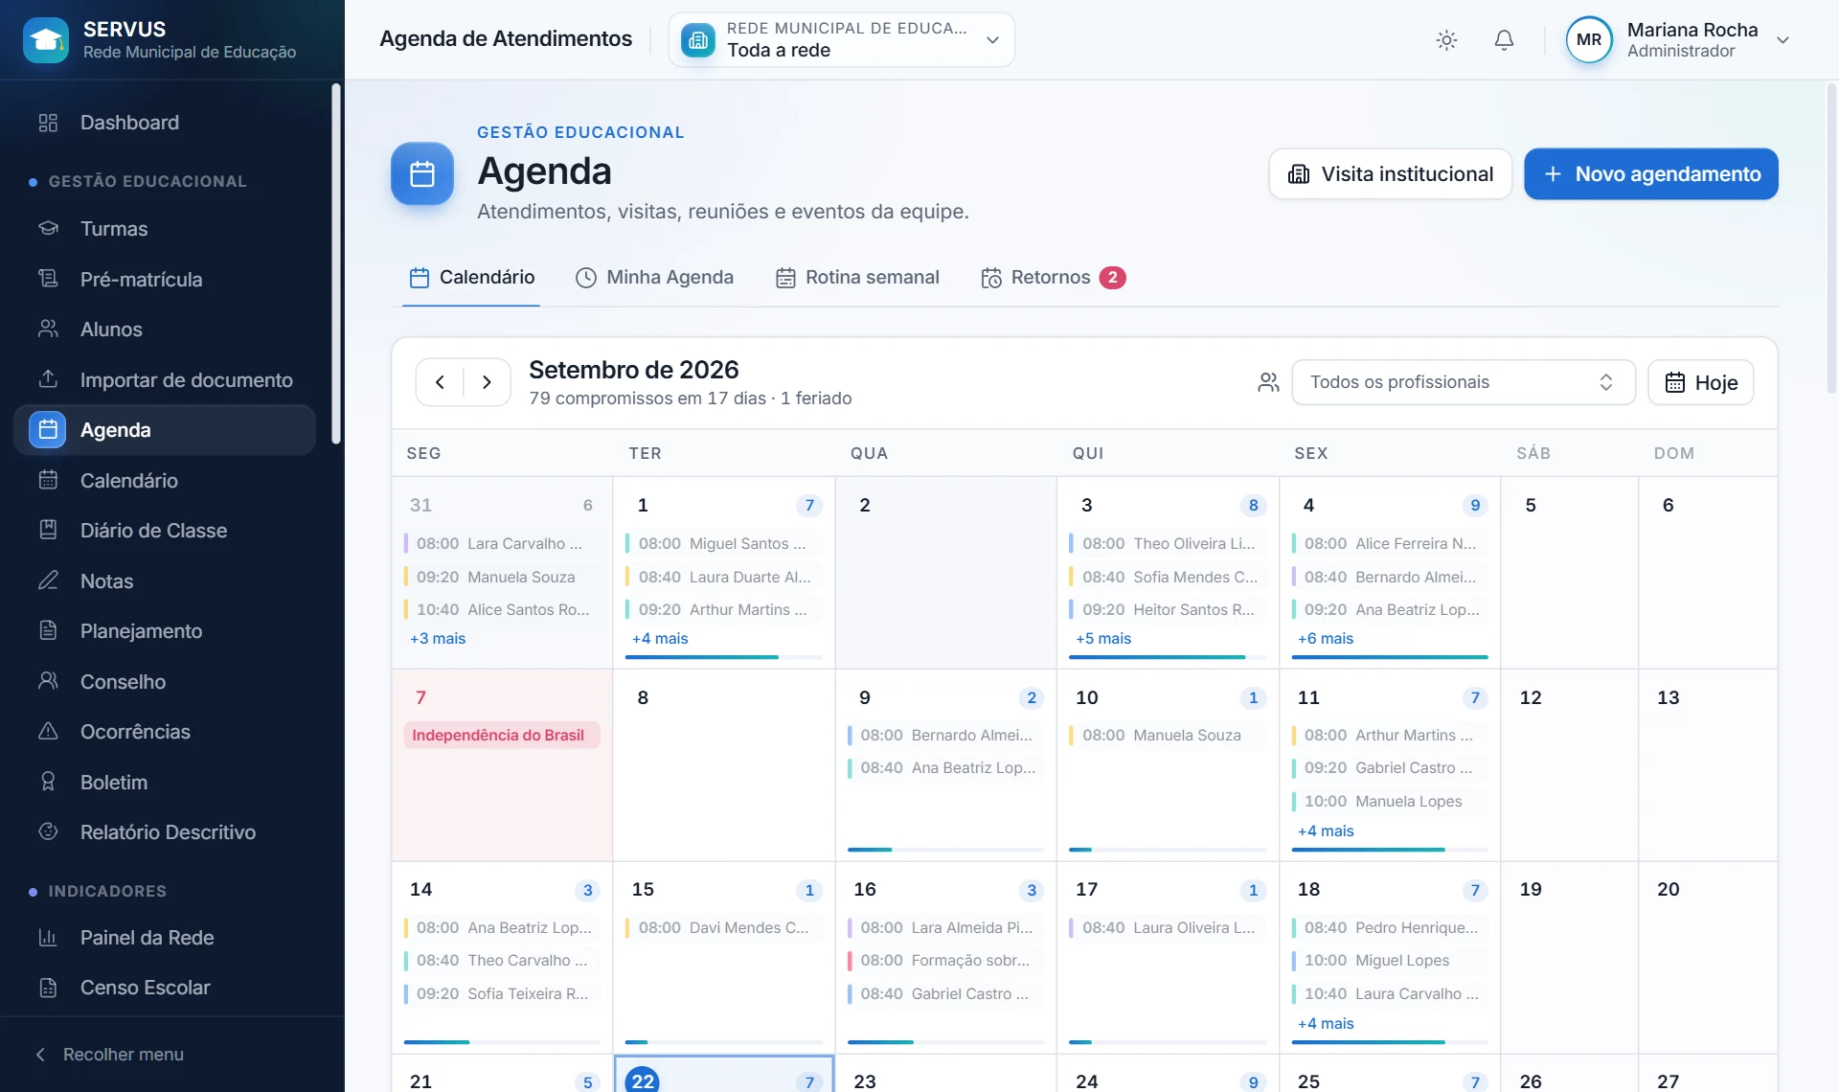Go to Pré-matrícula in the sidebar
The height and width of the screenshot is (1092, 1839).
coord(165,280)
